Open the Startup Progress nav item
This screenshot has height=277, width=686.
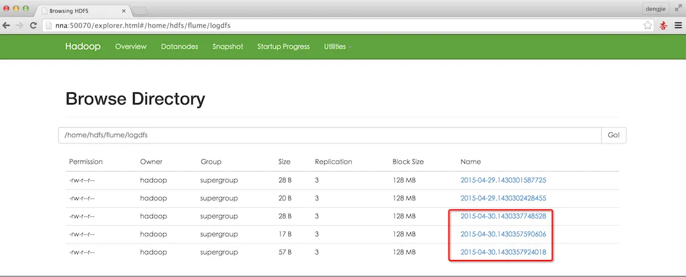coord(283,46)
